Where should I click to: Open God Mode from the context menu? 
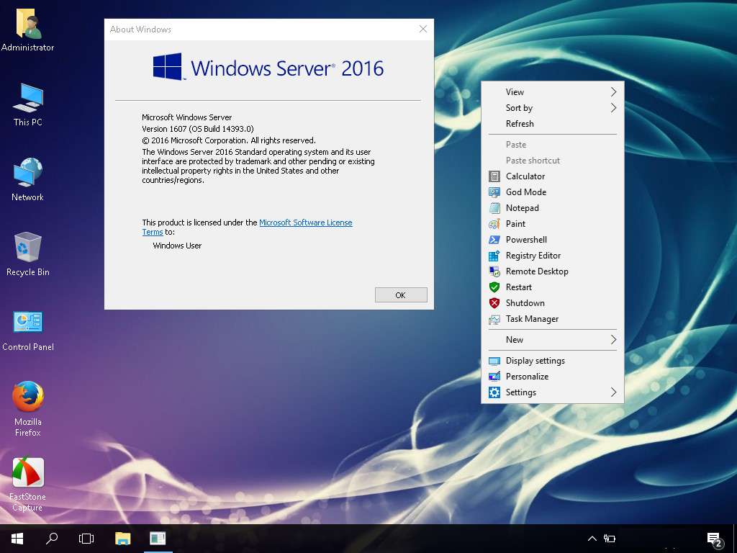click(525, 192)
